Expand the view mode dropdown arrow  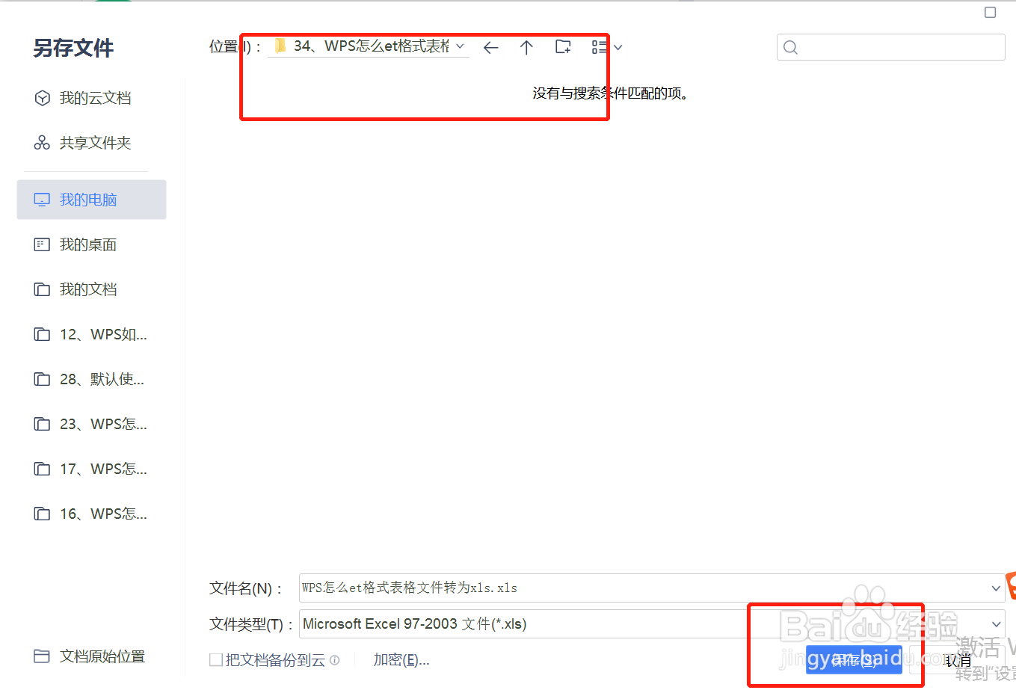[618, 48]
